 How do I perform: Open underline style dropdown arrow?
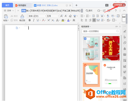pos(40,20)
